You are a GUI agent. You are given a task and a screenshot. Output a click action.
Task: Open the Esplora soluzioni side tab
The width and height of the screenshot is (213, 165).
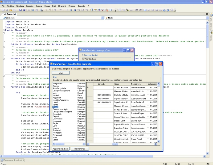pos(211,22)
